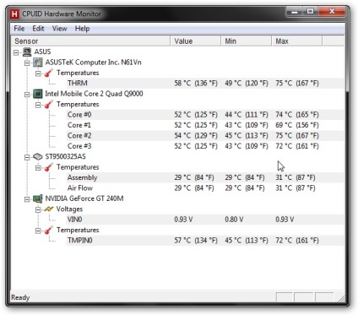Select the THRM sensor row
Viewport: 358px width, 315px height.
click(x=205, y=84)
